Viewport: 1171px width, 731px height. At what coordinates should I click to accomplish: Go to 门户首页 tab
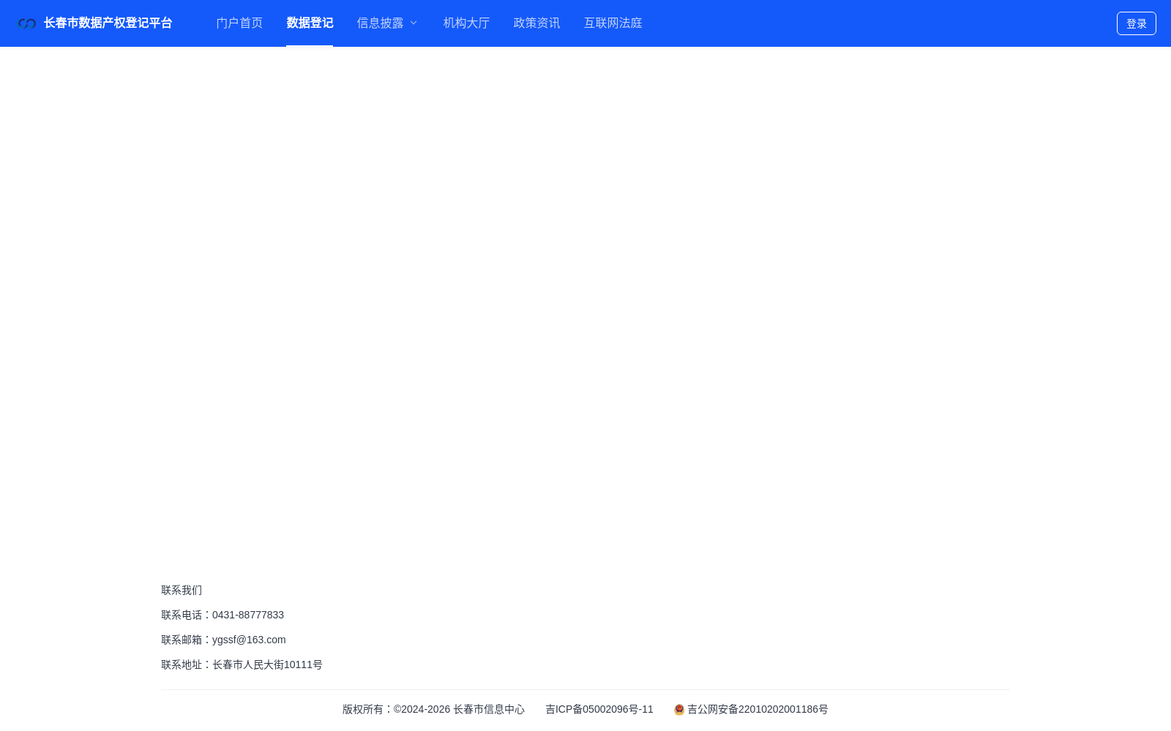tap(239, 23)
